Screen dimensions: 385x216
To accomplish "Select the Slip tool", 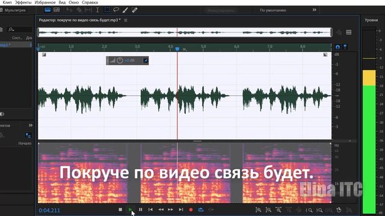I will pos(88,10).
